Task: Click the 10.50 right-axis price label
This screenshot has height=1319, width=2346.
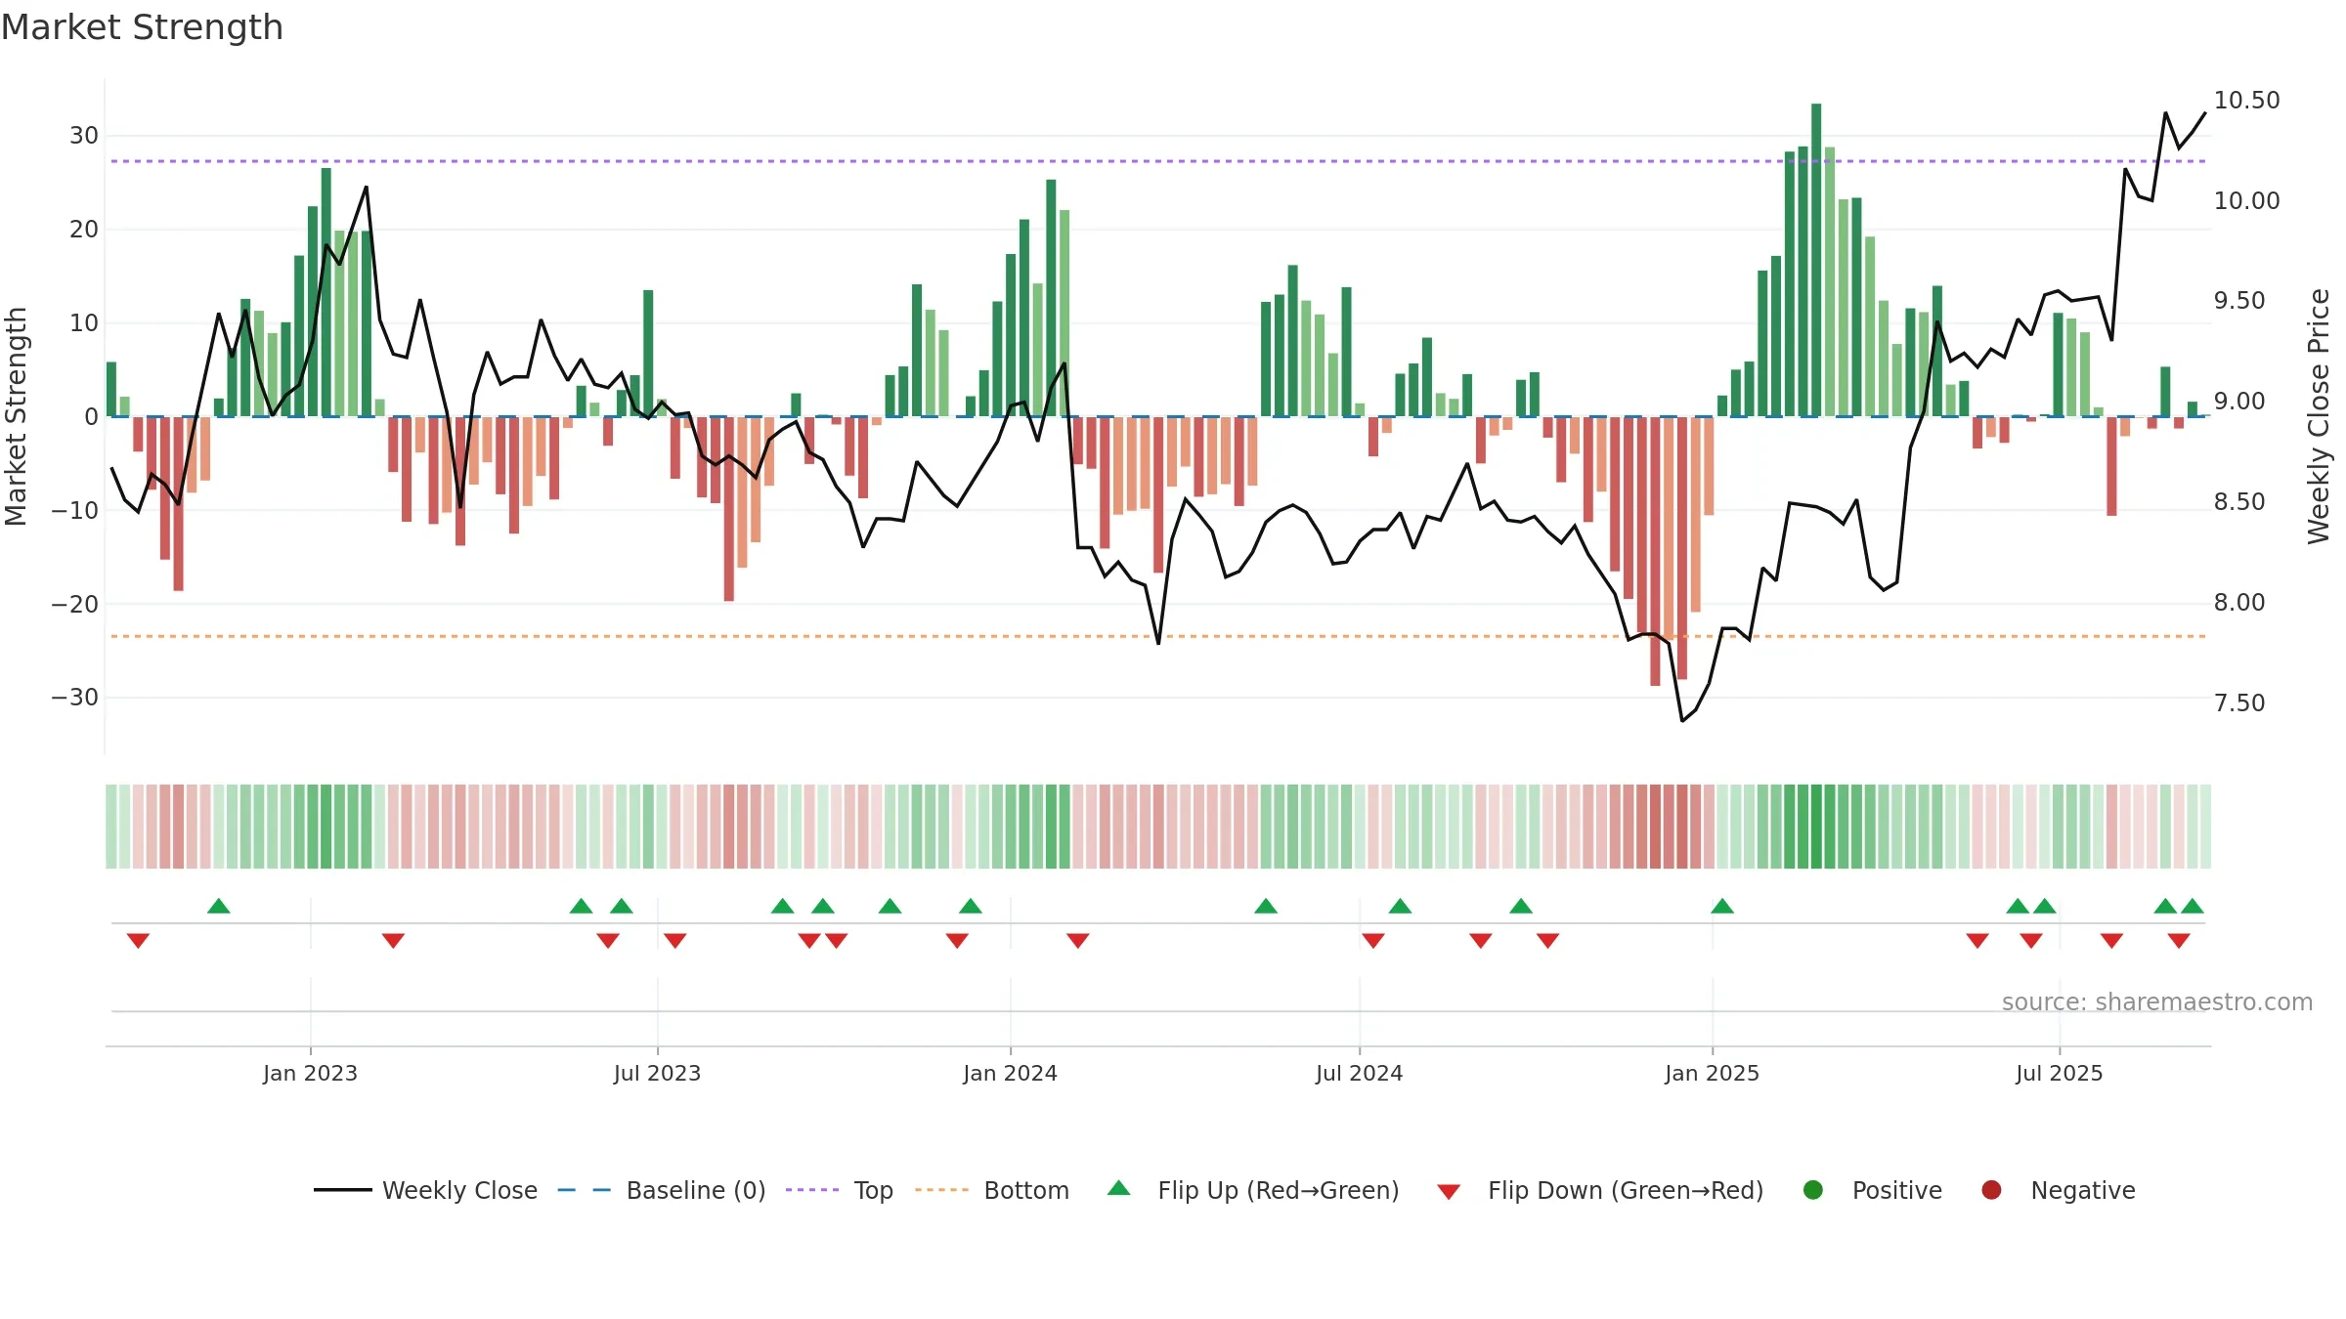Action: [2246, 100]
